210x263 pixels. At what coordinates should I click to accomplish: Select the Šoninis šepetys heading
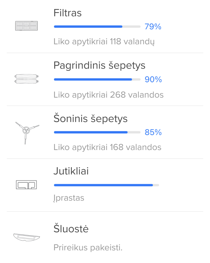pyautogui.click(x=91, y=118)
